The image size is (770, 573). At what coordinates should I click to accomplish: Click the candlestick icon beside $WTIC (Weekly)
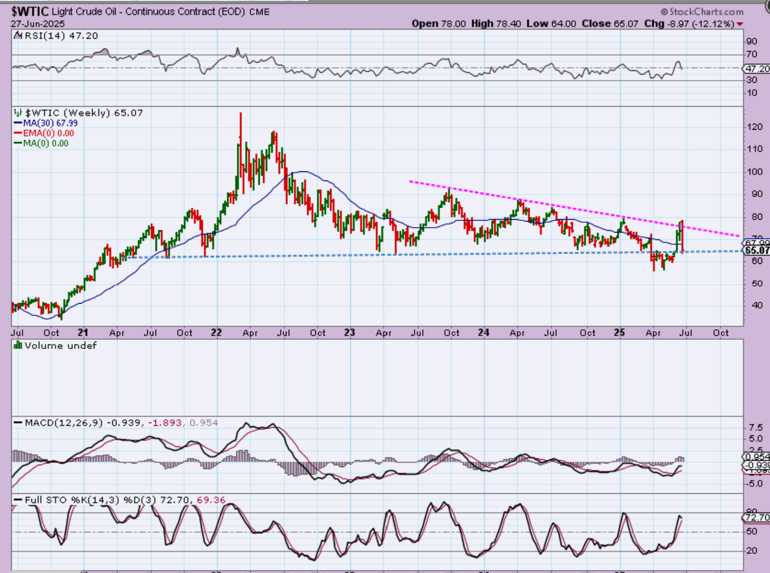coord(18,113)
